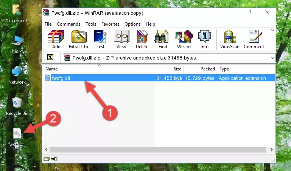Click the 31,458 bytes size cell
This screenshot has height=171, width=291.
[x=169, y=78]
